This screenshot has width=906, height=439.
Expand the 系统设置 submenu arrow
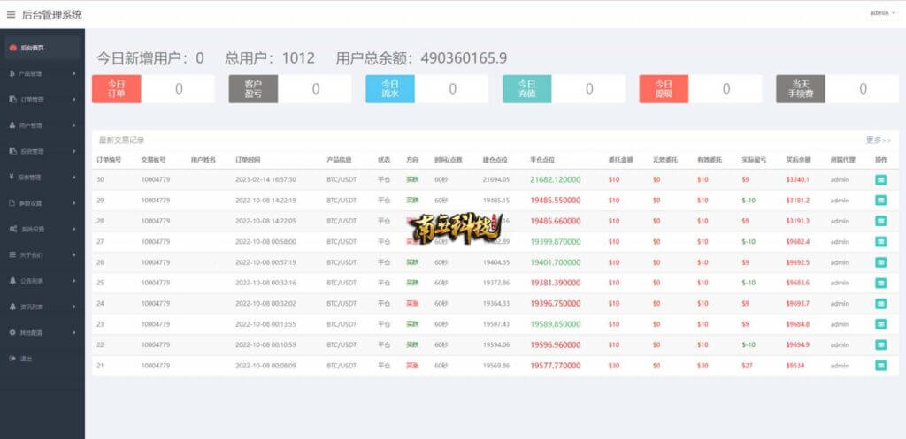coord(74,229)
